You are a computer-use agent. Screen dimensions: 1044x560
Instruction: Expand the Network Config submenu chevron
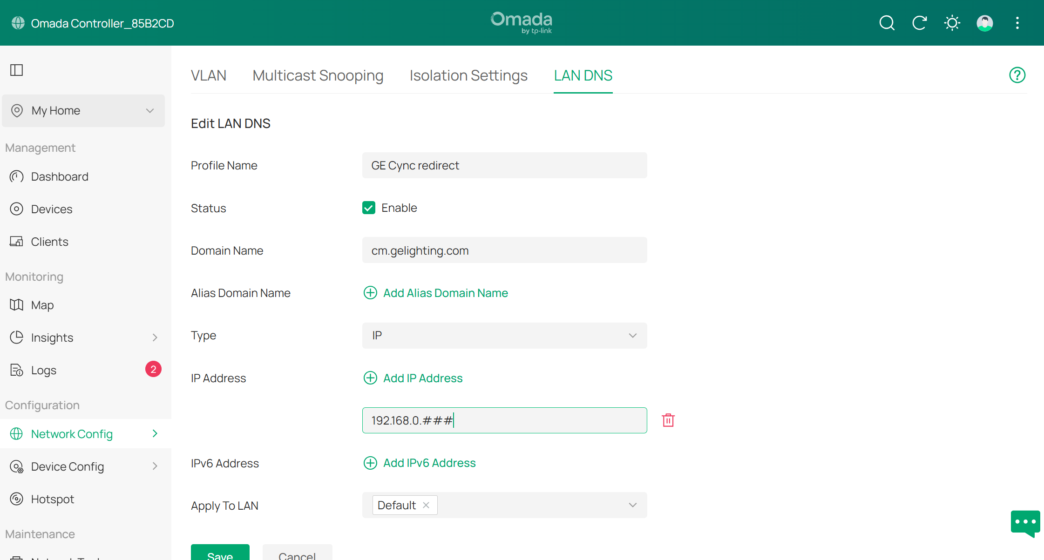tap(155, 434)
